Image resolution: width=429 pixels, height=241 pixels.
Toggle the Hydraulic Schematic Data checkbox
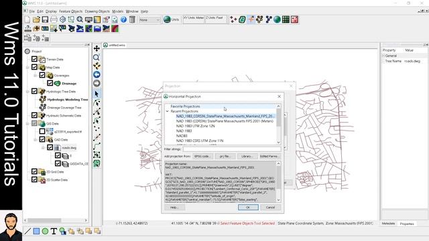click(x=34, y=115)
